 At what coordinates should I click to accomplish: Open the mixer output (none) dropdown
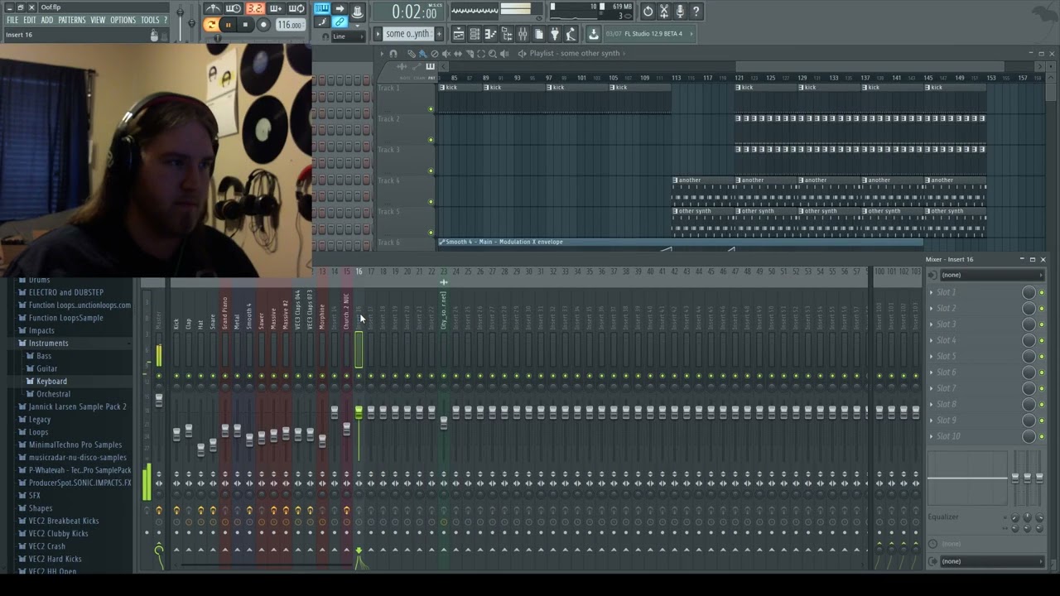pos(992,561)
